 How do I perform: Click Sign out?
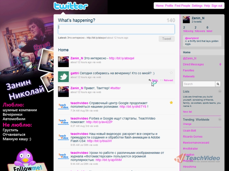(x=217, y=6)
